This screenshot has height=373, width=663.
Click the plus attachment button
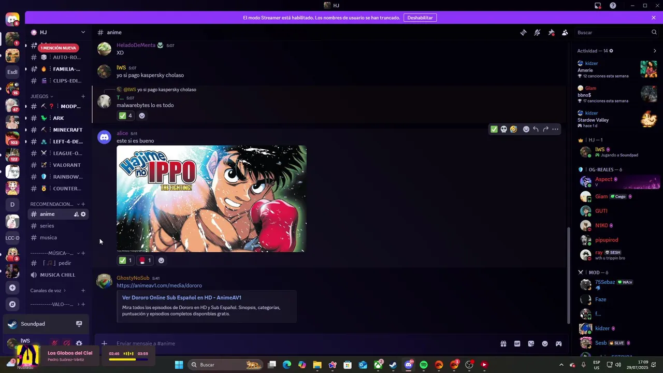104,343
